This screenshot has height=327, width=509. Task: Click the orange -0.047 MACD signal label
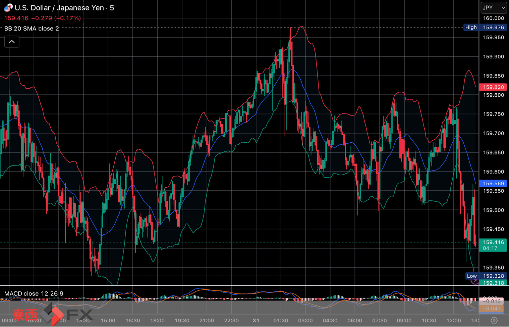[x=493, y=309]
